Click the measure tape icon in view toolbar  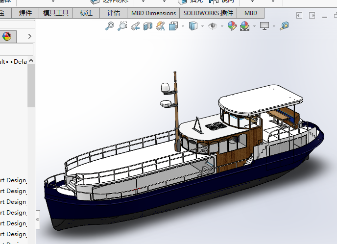(285, 26)
